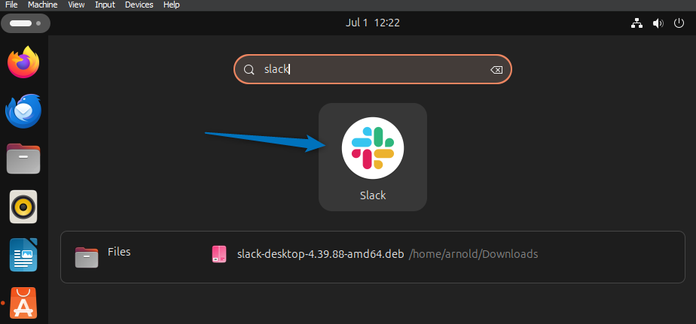This screenshot has height=324, width=696.
Task: Clear the search text using the backspace icon
Action: (x=496, y=70)
